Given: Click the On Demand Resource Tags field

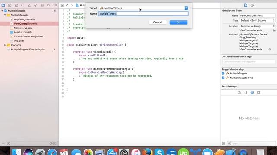Looking at the screenshot, I should (249, 62).
